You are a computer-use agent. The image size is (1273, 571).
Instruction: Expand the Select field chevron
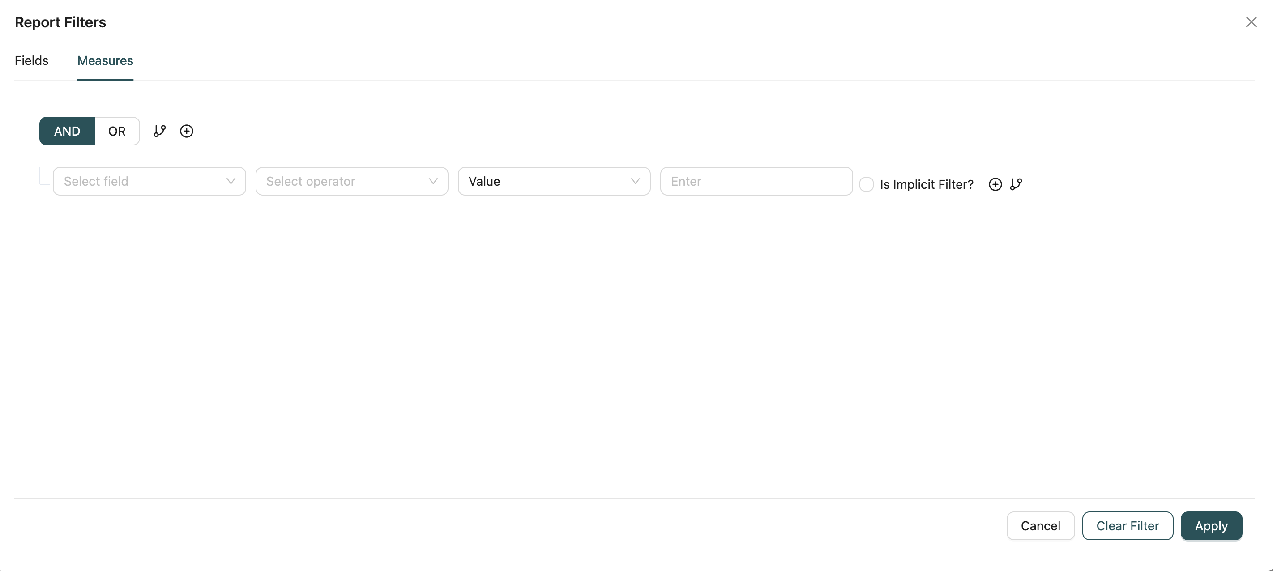(x=231, y=181)
